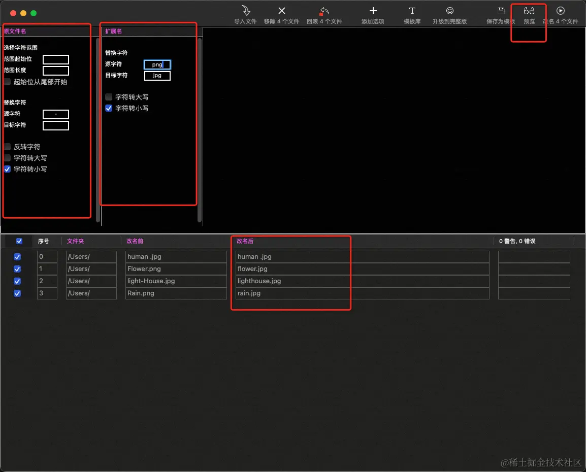Click the 范围起始位 input field

(56, 59)
